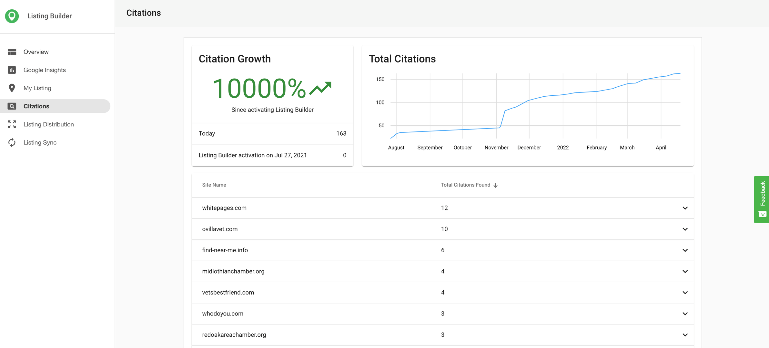The image size is (769, 348).
Task: Expand the find-near-me.info row chevron
Action: click(685, 250)
